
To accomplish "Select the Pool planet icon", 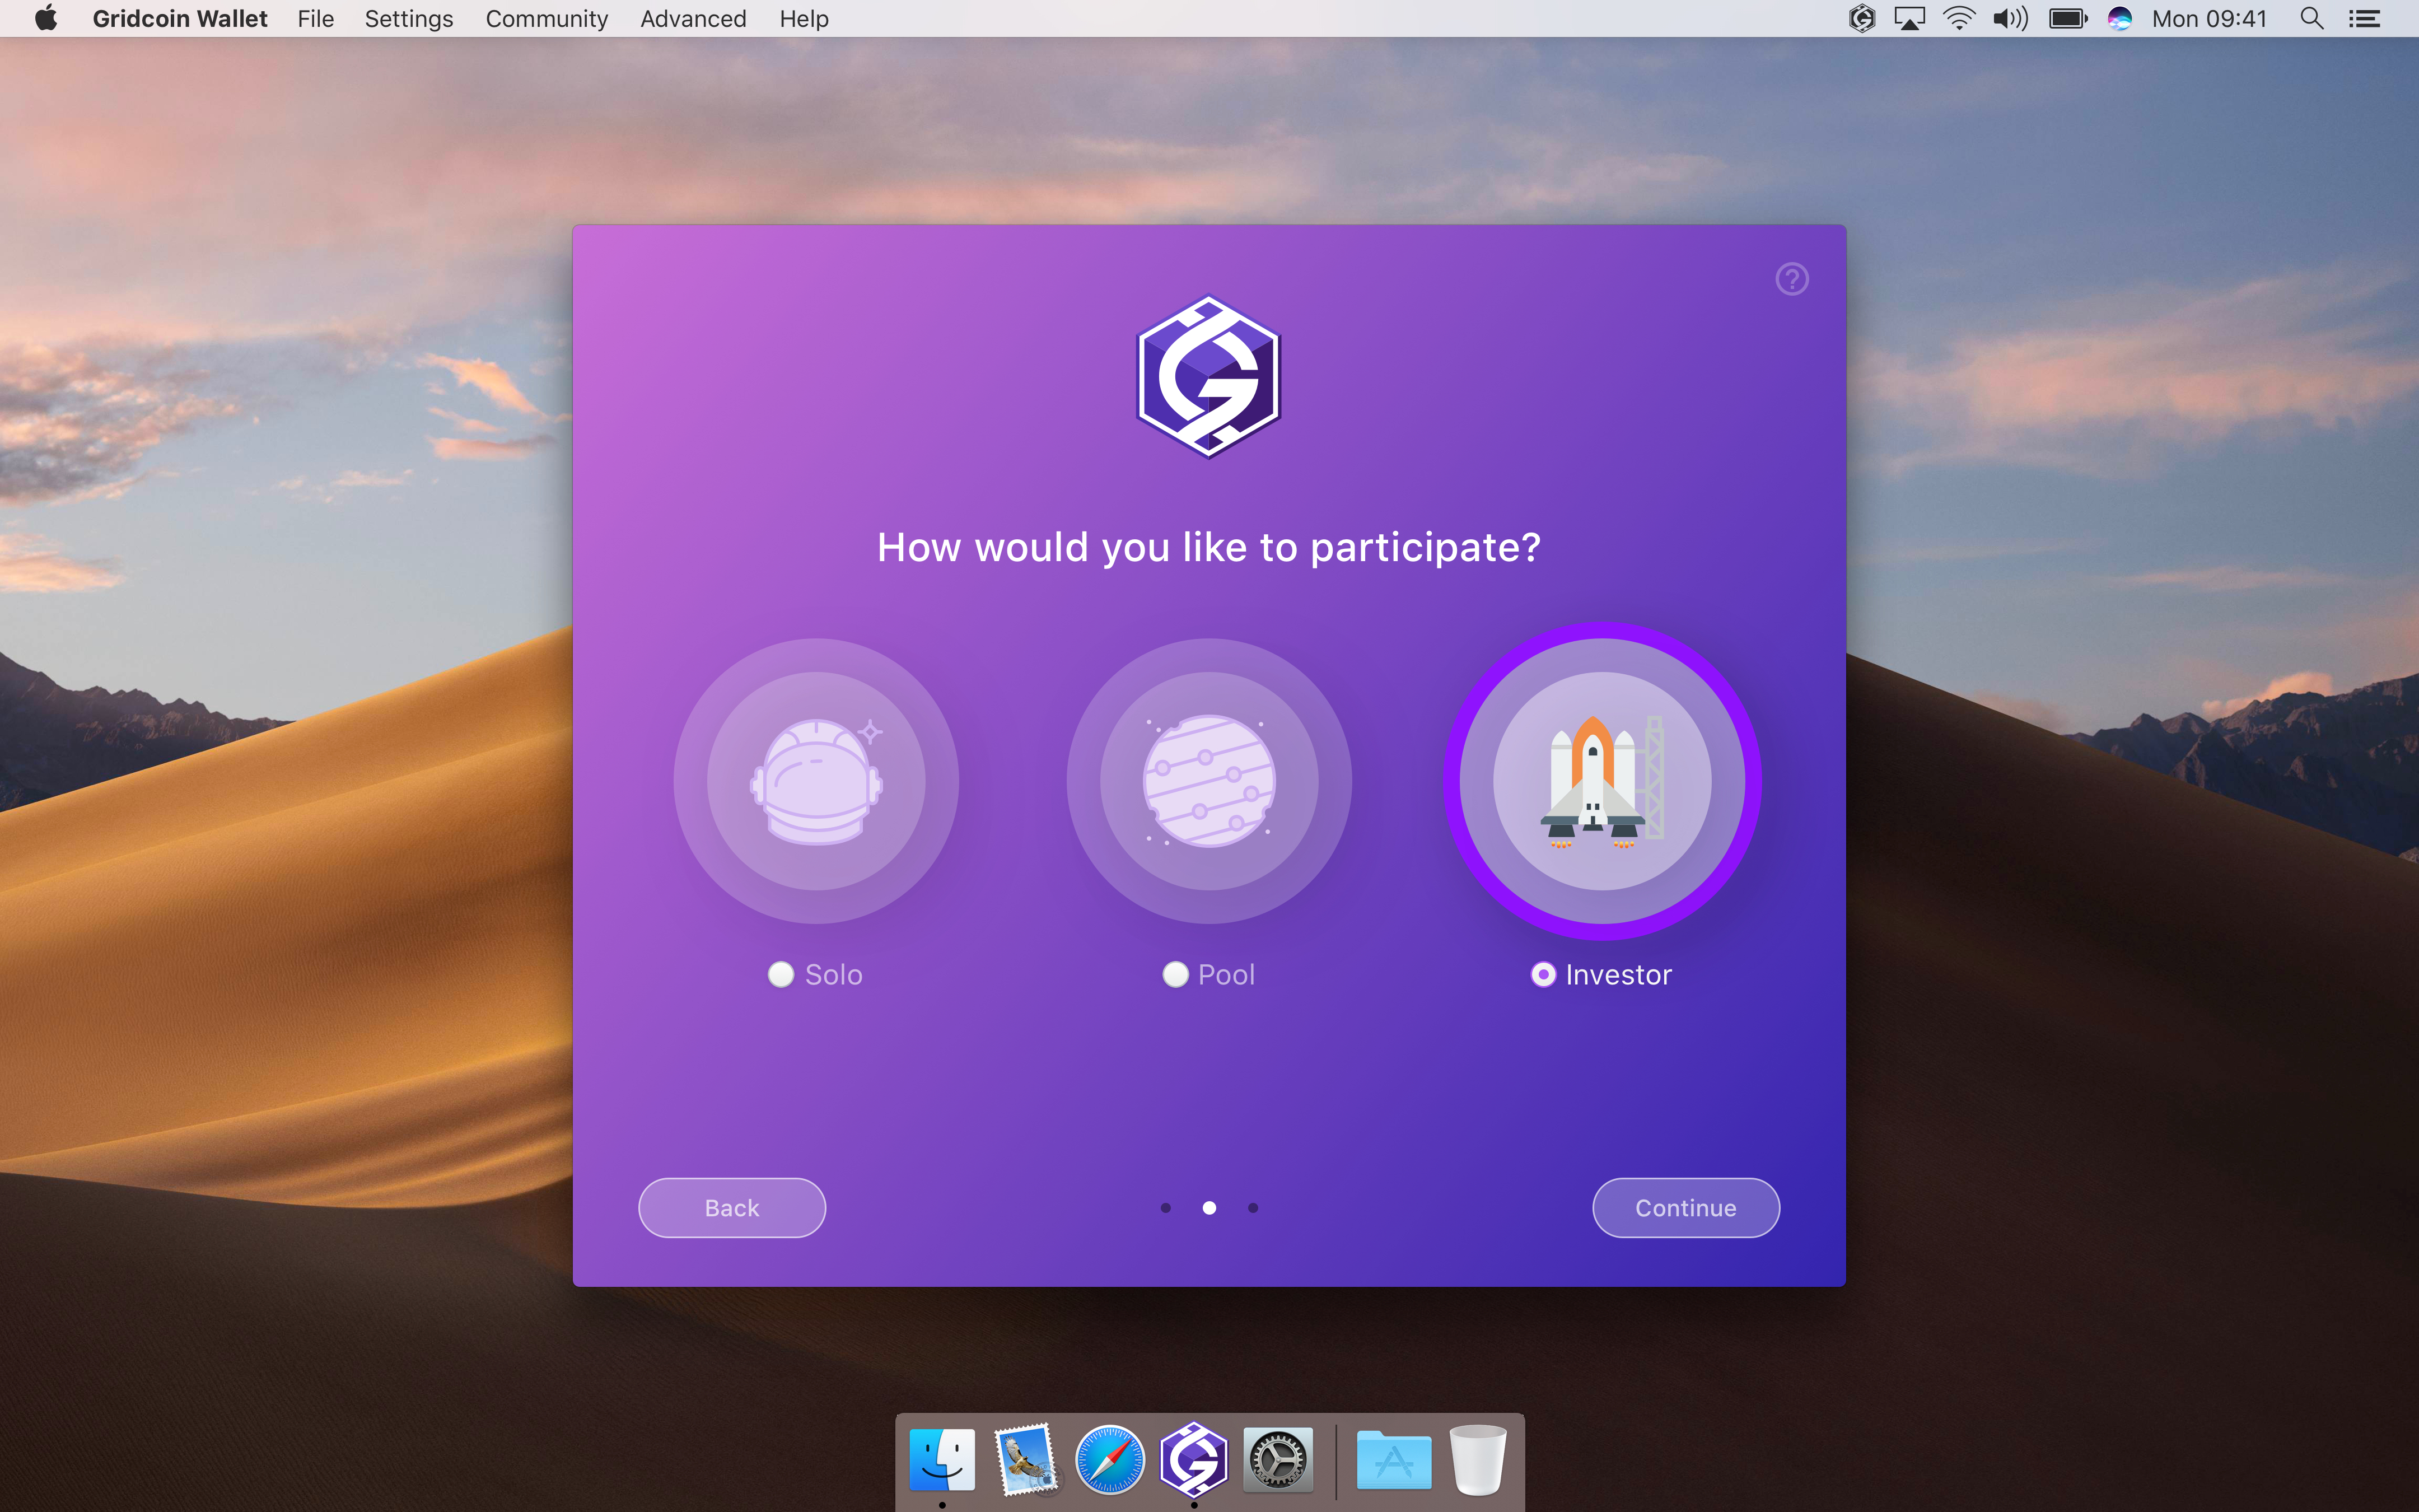I will (1209, 781).
